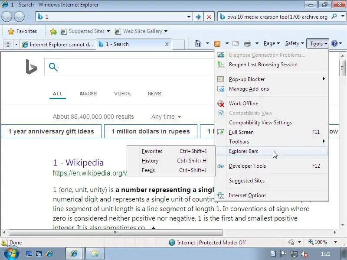Screen dimensions: 347x260
Task: Click the Show Desktop taskbar icon
Action: [x=29, y=253]
